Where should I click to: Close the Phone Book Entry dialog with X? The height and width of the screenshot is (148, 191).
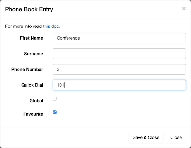pyautogui.click(x=184, y=9)
